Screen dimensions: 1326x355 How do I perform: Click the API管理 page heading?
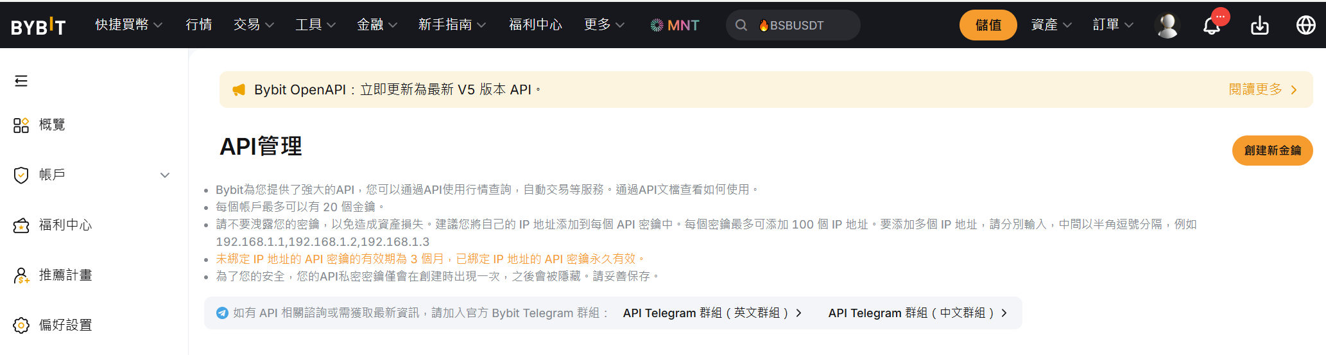261,146
